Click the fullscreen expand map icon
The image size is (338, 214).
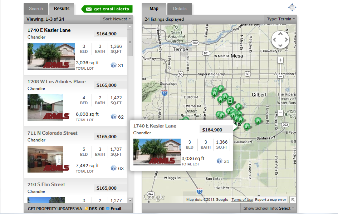pyautogui.click(x=292, y=7)
